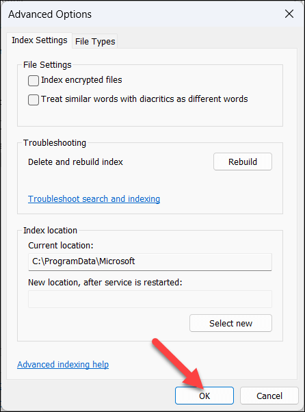Close the Advanced Options dialog

click(x=289, y=14)
